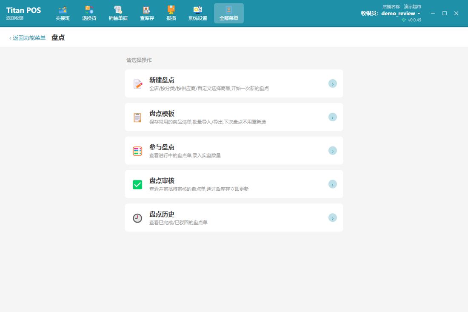Select the 盘点审核 title text
Image resolution: width=468 pixels, height=312 pixels.
[162, 180]
